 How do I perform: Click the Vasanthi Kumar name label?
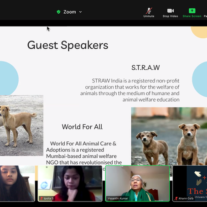click(118, 198)
